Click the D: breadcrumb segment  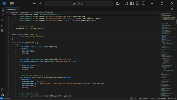pos(7,12)
